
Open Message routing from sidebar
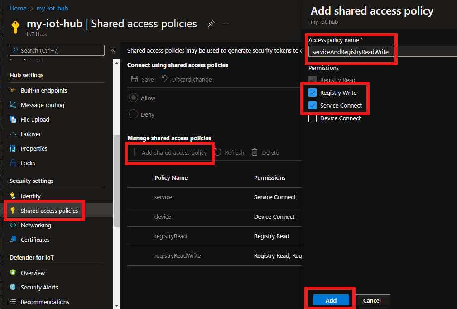[x=42, y=105]
